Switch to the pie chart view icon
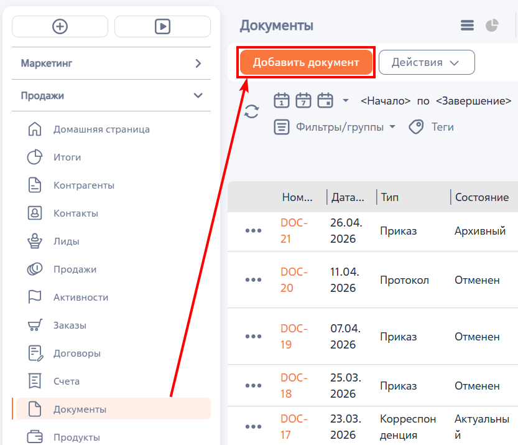This screenshot has height=445, width=518. pyautogui.click(x=492, y=25)
